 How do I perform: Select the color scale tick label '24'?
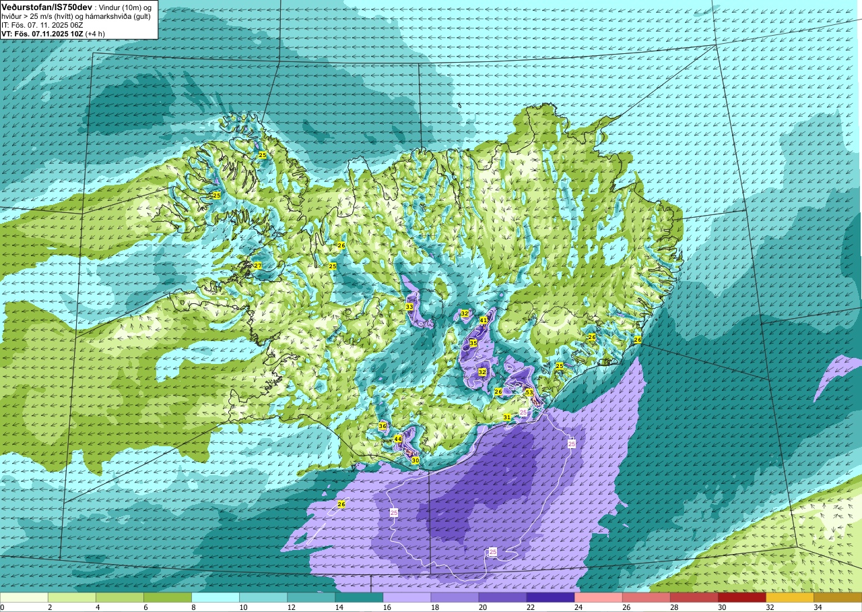578,607
